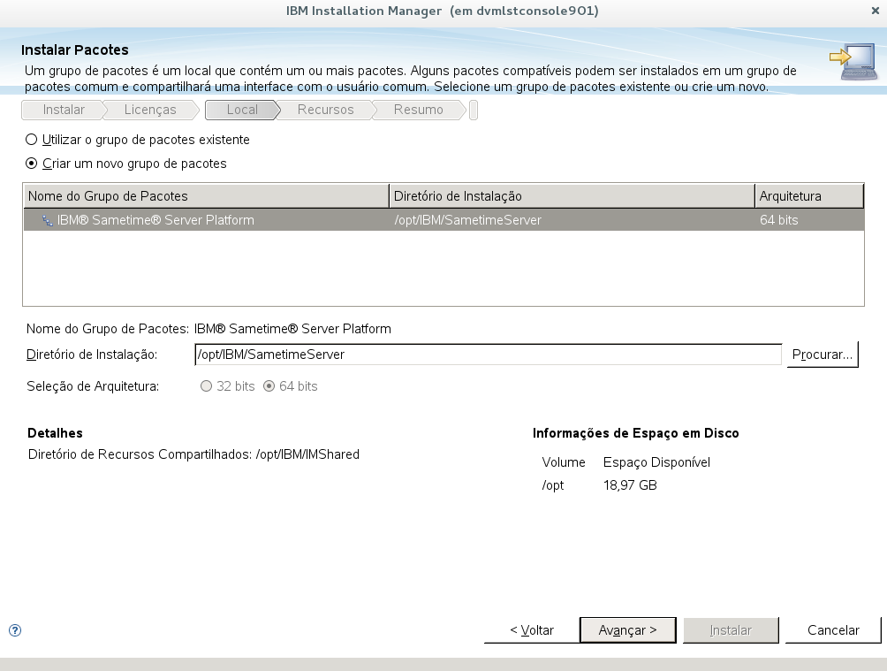Select the IBM Sametime Server Platform row
887x671 pixels.
tap(443, 220)
